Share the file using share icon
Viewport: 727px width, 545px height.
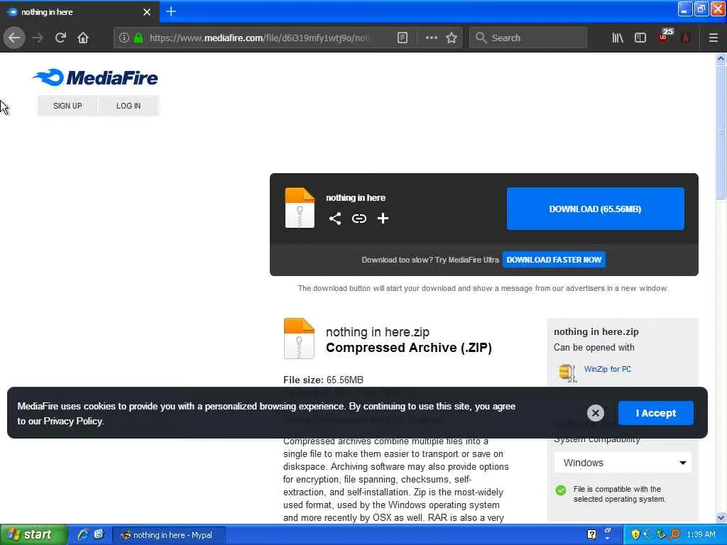point(335,219)
